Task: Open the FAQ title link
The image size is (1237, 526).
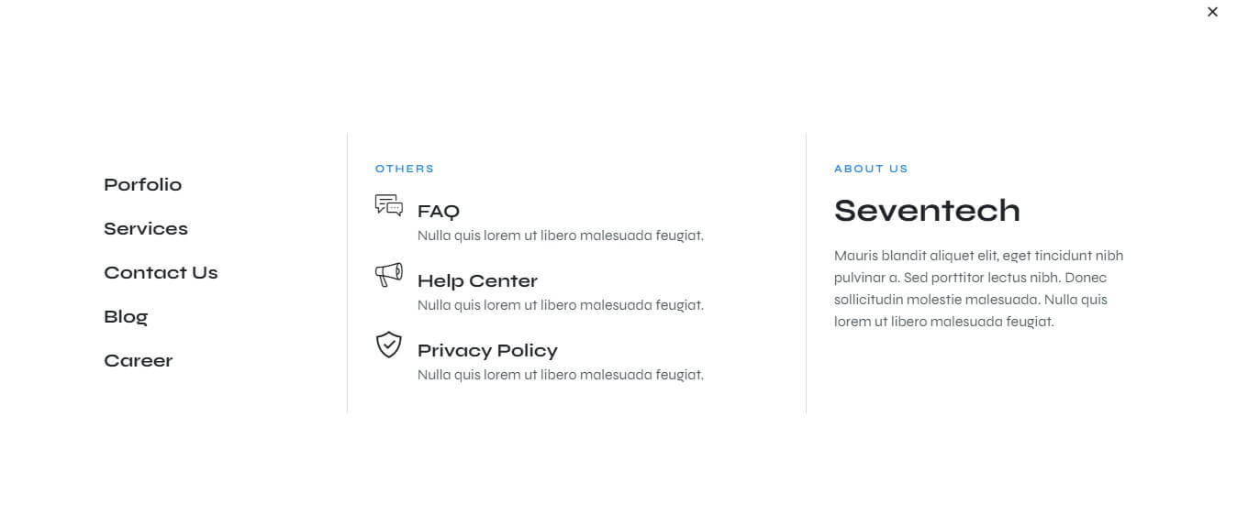Action: tap(439, 212)
